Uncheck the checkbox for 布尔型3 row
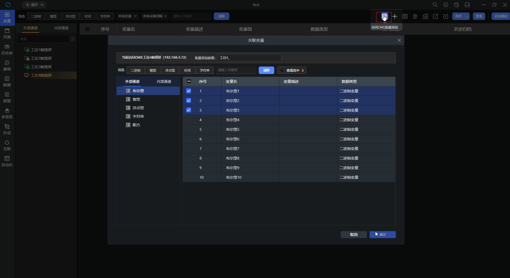The height and width of the screenshot is (278, 510). 189,110
